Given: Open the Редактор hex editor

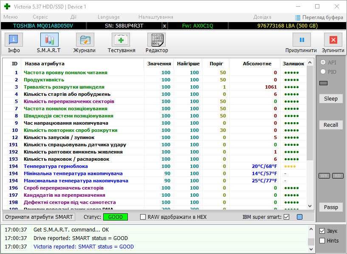Looking at the screenshot, I should pyautogui.click(x=157, y=43).
